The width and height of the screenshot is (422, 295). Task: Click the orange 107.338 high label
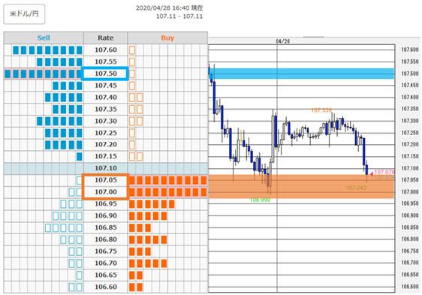click(321, 110)
